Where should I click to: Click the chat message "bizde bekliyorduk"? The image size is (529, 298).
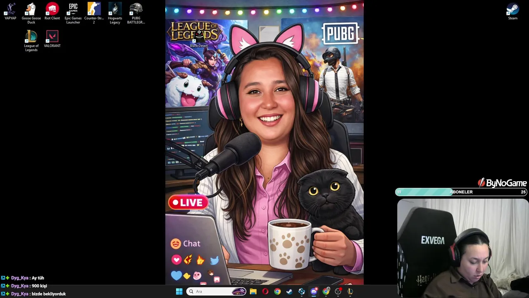point(49,294)
